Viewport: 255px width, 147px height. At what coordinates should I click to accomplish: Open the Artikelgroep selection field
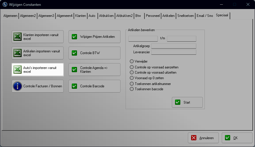pos(174,46)
